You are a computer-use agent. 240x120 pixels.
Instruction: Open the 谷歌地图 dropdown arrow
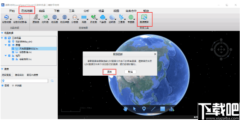11,19
